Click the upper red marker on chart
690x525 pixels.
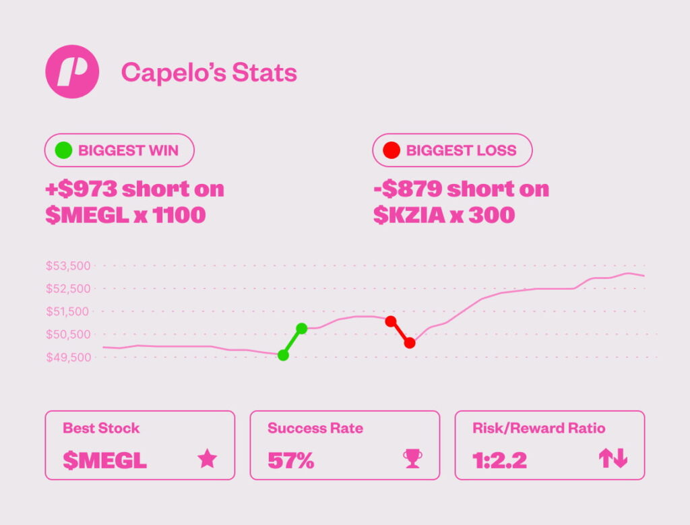(391, 321)
